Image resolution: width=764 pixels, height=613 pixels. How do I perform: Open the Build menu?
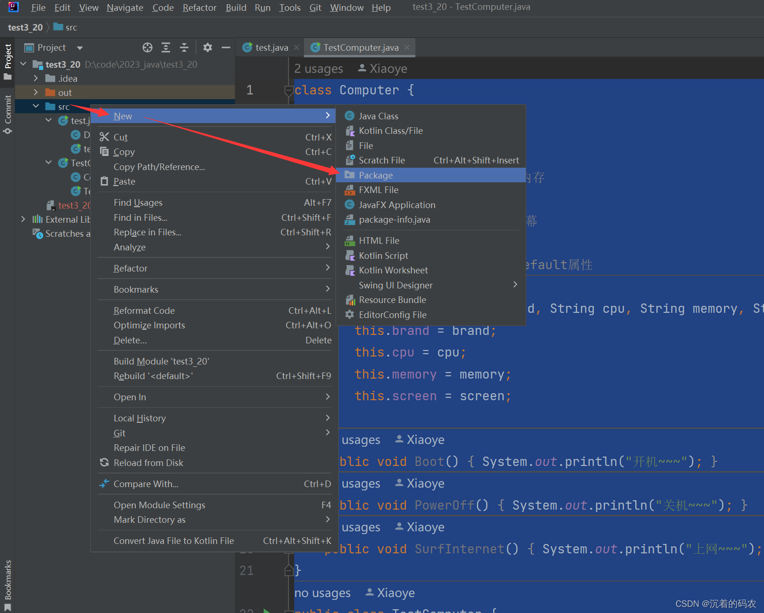(236, 8)
